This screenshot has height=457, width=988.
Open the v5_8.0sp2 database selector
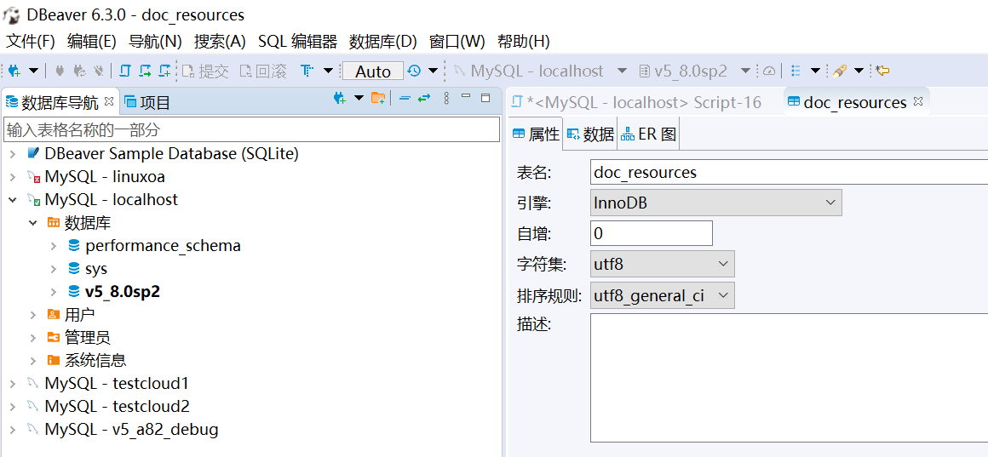pyautogui.click(x=694, y=71)
